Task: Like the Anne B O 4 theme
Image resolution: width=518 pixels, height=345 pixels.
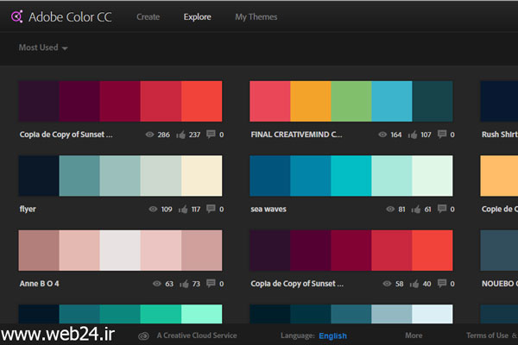Action: click(x=184, y=284)
